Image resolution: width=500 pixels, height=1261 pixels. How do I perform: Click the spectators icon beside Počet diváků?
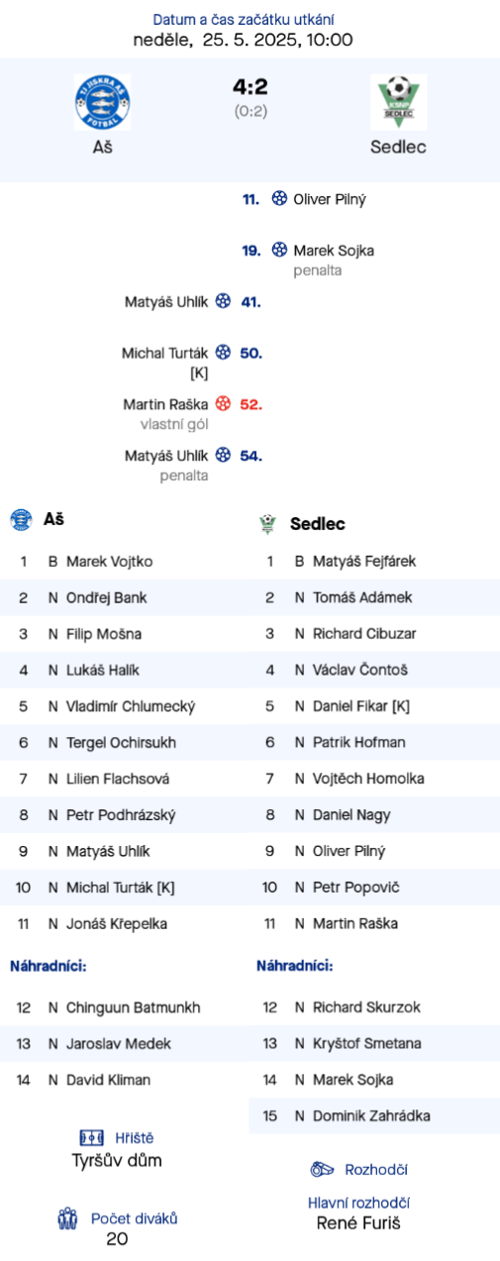(67, 1219)
